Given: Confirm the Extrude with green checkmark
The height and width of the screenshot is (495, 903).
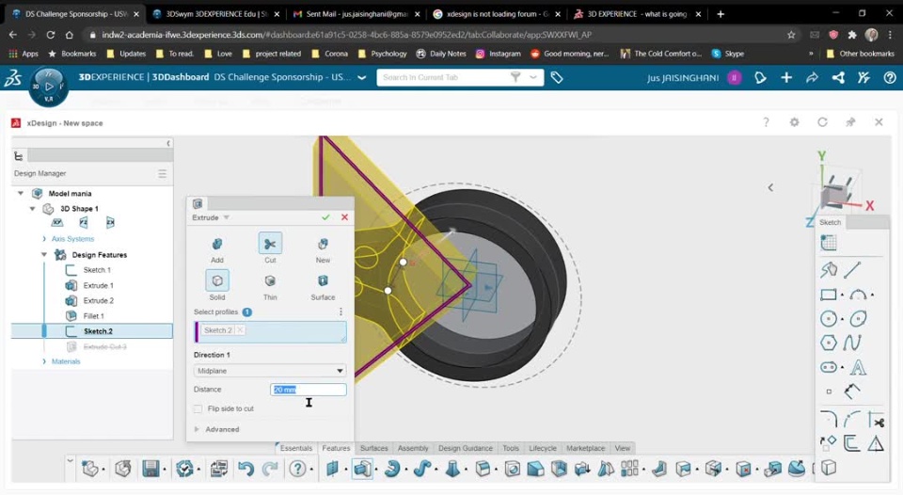Looking at the screenshot, I should [326, 217].
